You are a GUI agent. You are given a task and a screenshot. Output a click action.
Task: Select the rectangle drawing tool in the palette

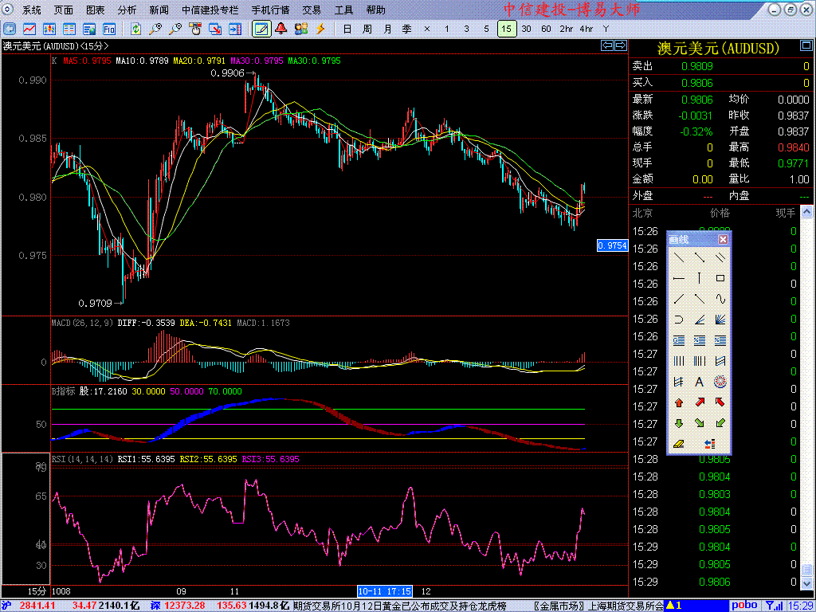(720, 279)
